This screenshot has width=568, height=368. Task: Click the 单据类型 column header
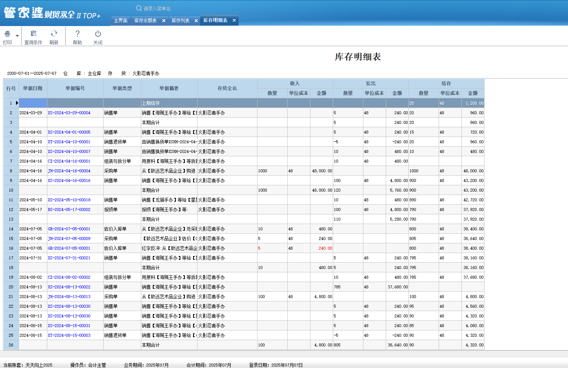click(x=122, y=89)
